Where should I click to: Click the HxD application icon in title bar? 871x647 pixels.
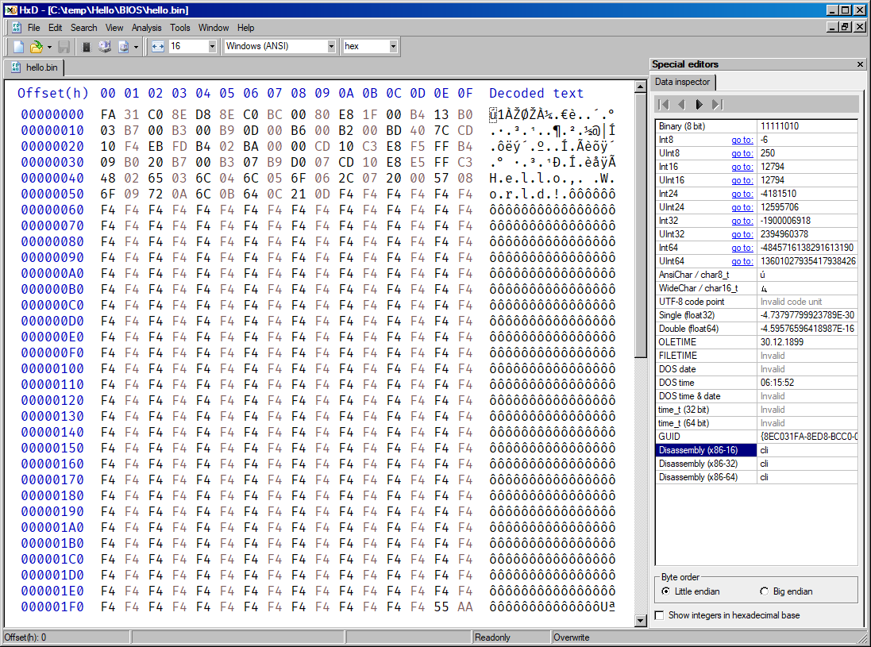pos(11,10)
